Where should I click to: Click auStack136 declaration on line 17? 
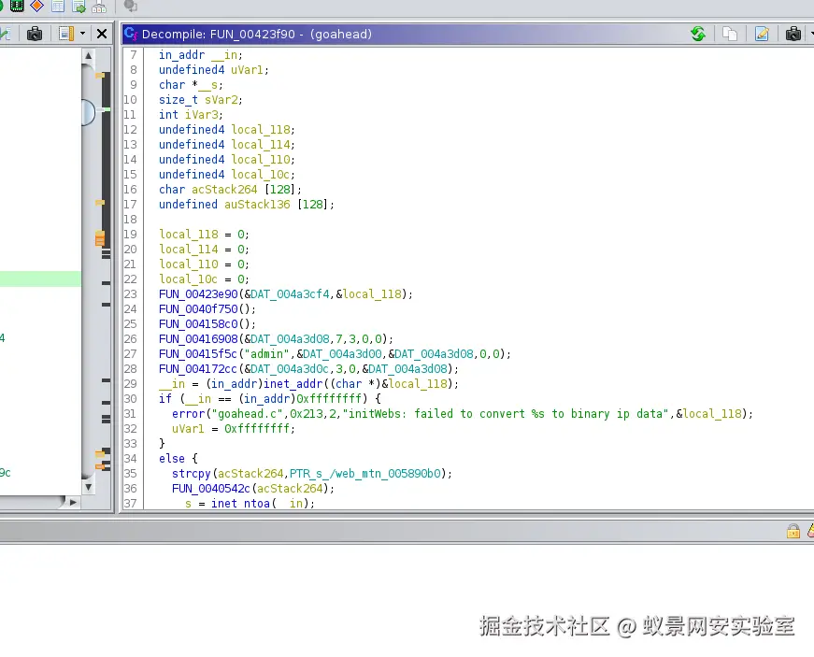[257, 205]
